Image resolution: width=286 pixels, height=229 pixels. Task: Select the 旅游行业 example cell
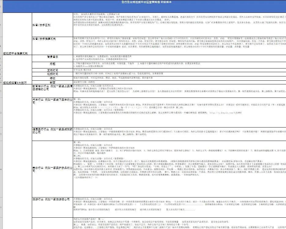(x=52, y=199)
